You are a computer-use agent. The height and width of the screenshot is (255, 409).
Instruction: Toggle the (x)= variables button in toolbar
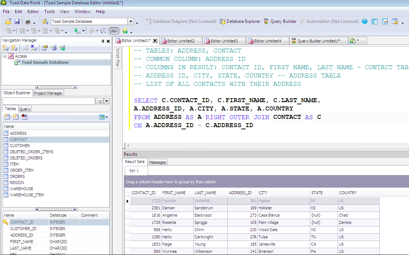114,31
